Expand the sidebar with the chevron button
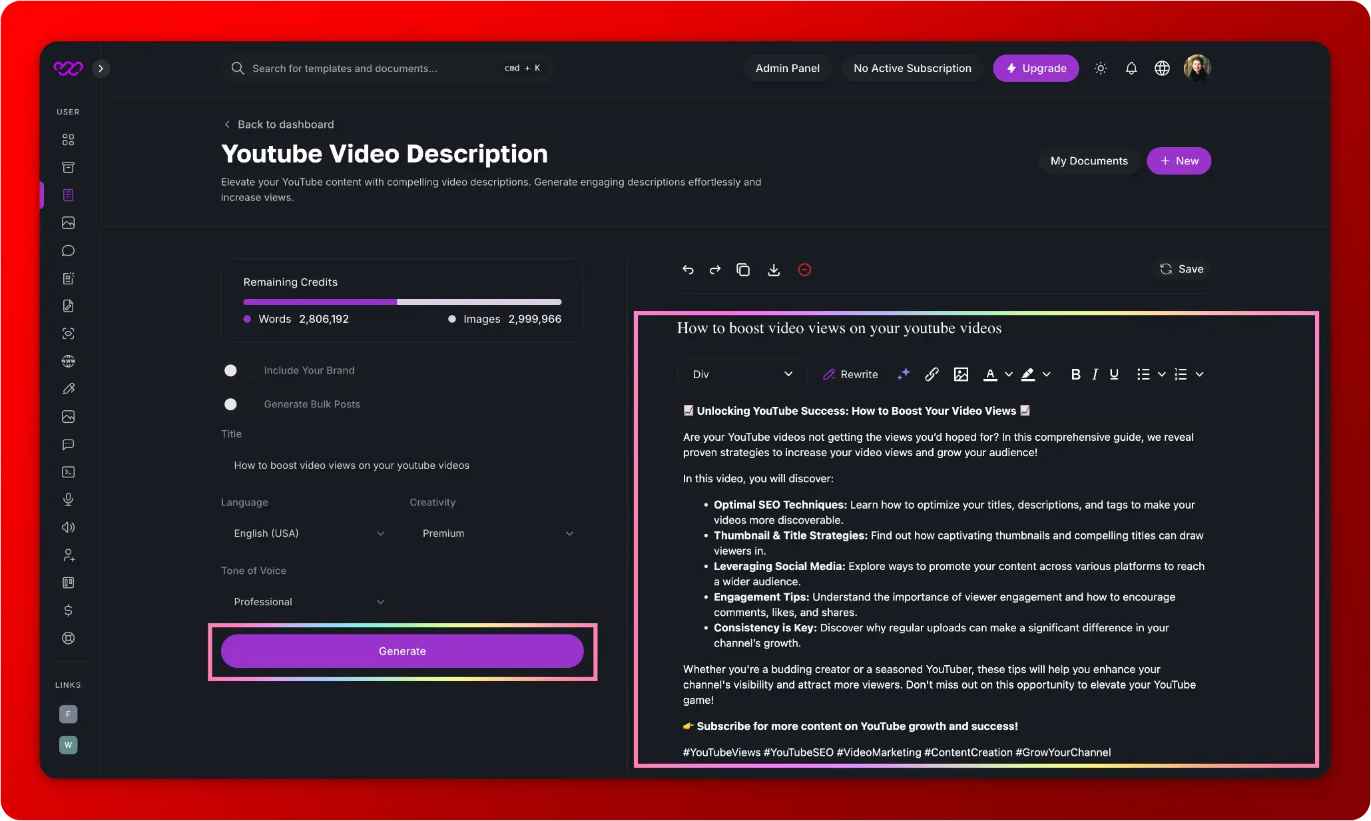The image size is (1371, 821). [101, 68]
